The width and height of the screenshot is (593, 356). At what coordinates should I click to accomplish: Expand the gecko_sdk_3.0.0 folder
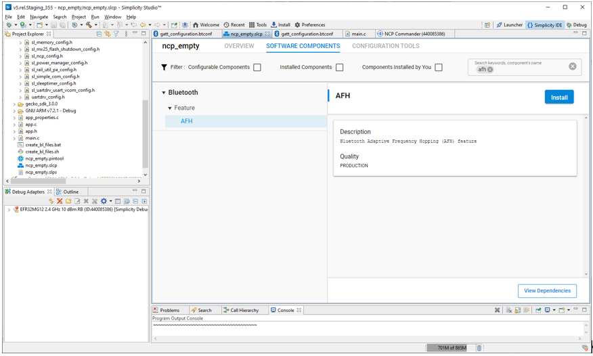[14, 104]
